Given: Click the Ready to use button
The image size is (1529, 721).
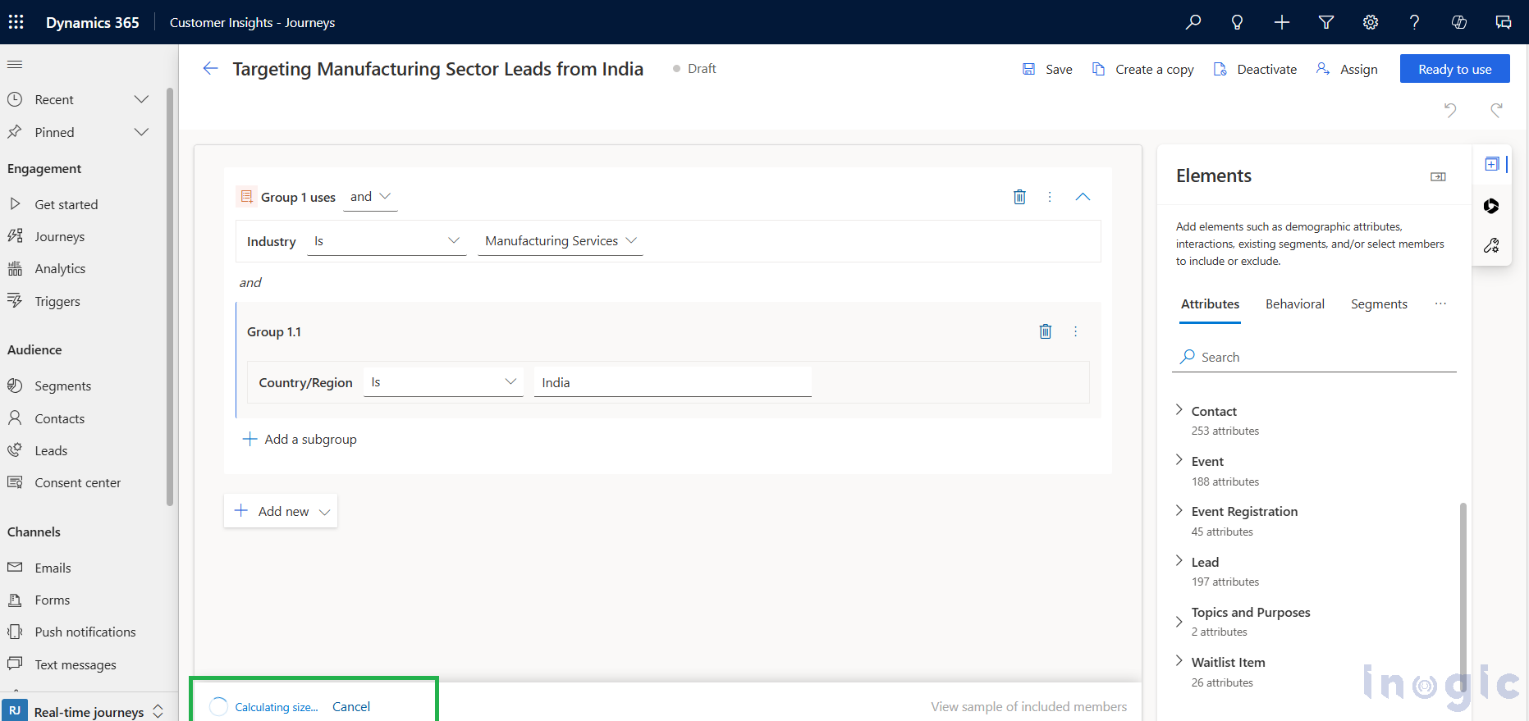Looking at the screenshot, I should click(x=1455, y=69).
